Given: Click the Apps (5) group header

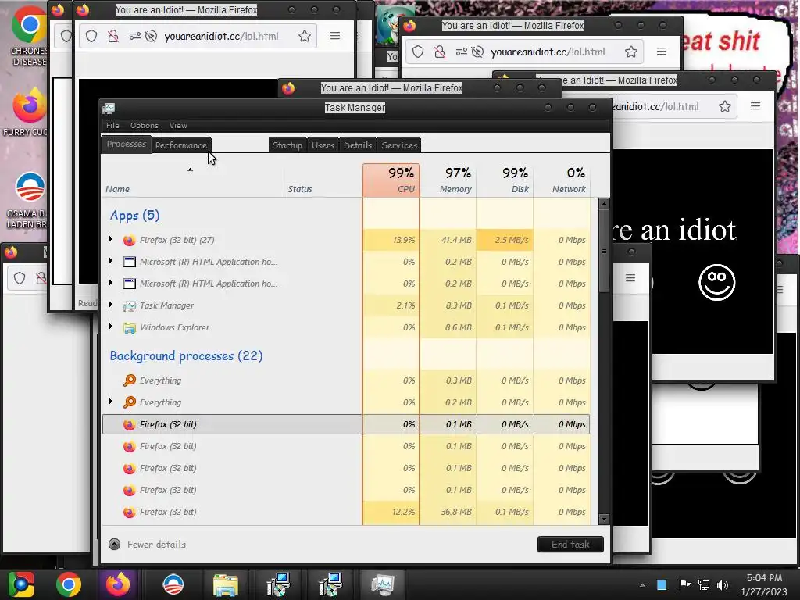Looking at the screenshot, I should coord(134,216).
